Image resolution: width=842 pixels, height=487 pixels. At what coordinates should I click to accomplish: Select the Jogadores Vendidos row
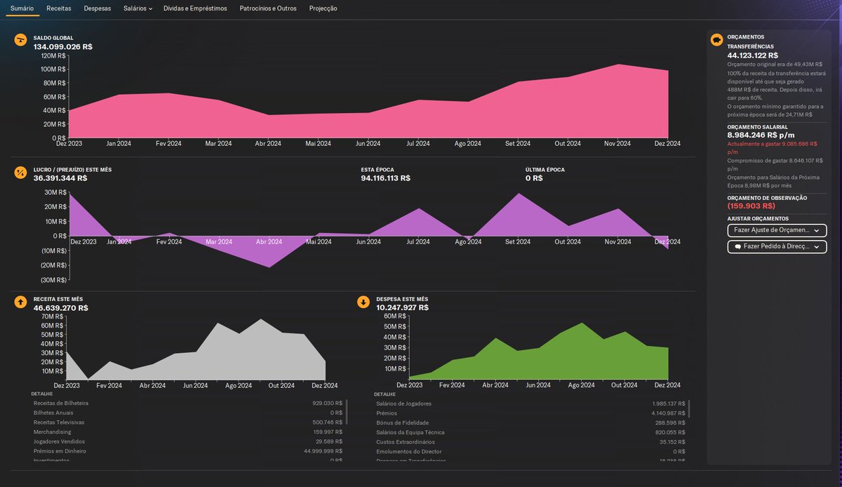(x=188, y=441)
